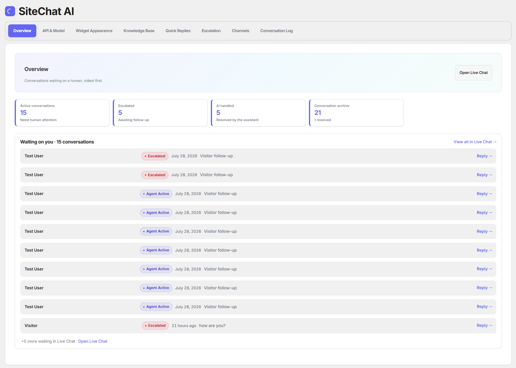Go to the Widget Appearance tab

pyautogui.click(x=94, y=31)
